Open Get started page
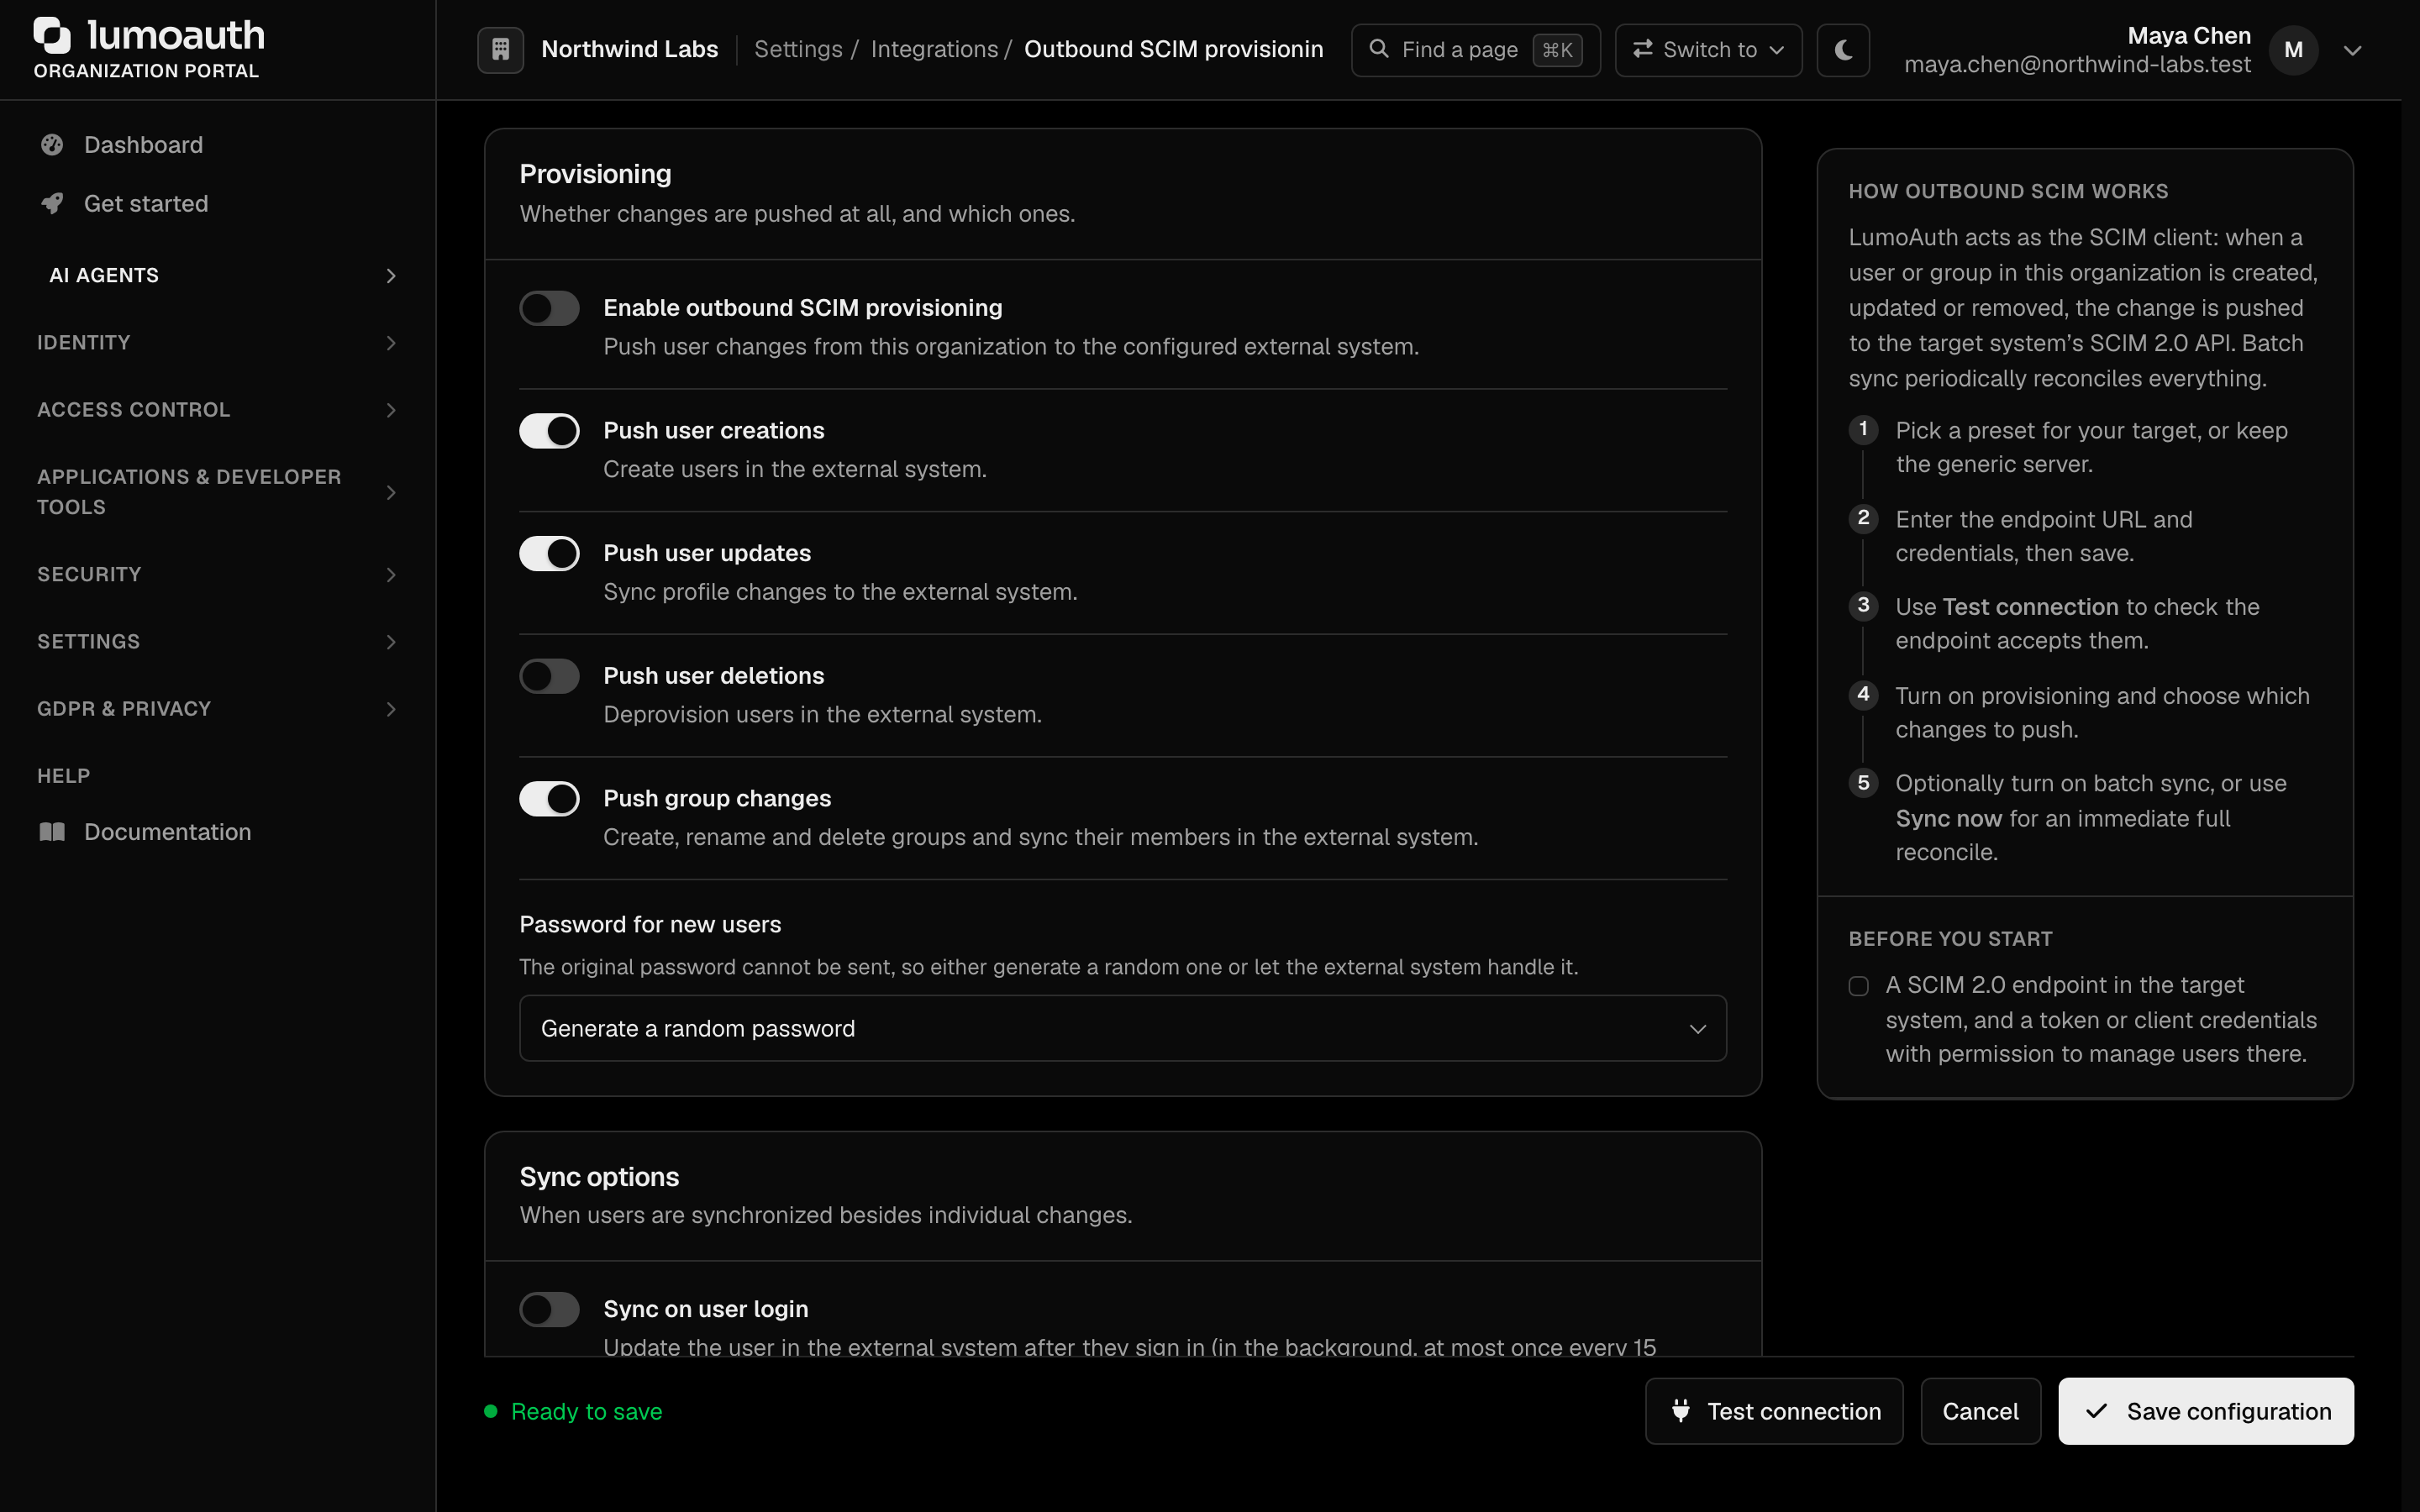 [218, 204]
